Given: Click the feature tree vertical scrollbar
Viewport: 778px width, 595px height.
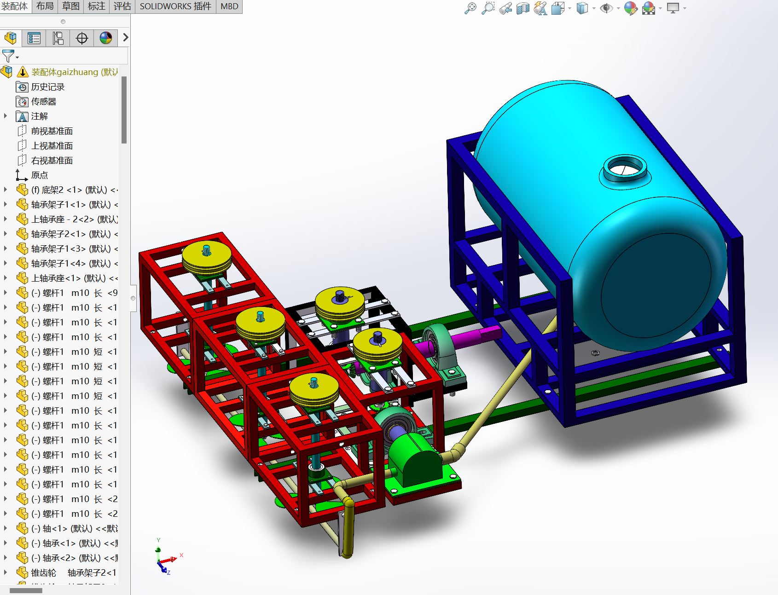Looking at the screenshot, I should 124,110.
